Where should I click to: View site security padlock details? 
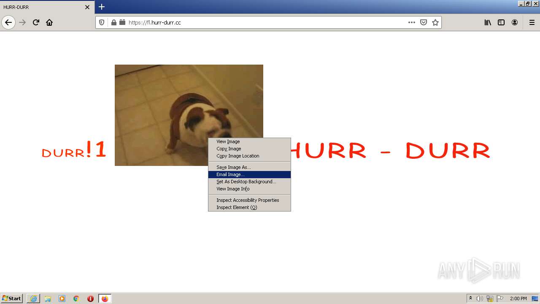coord(113,22)
